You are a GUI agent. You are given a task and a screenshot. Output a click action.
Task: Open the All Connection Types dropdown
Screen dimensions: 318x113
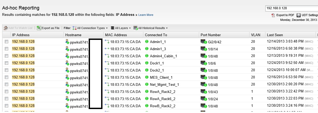90,28
